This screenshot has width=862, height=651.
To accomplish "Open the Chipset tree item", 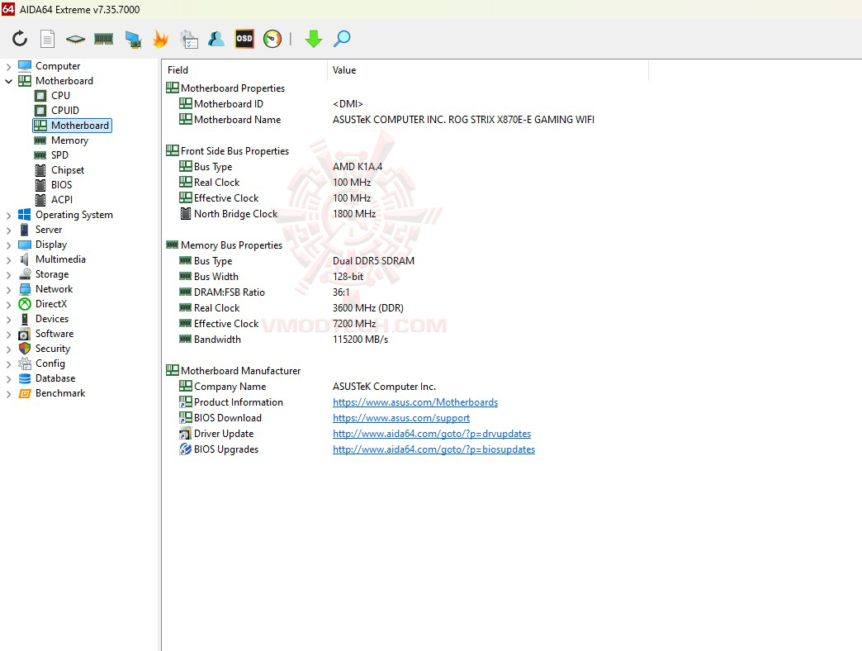I will 68,170.
